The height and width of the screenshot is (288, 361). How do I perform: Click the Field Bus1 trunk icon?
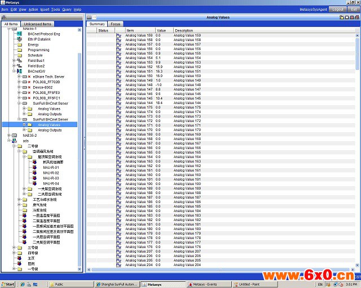20,61
